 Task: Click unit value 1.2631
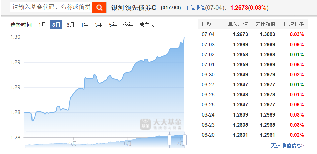[x=240, y=135]
